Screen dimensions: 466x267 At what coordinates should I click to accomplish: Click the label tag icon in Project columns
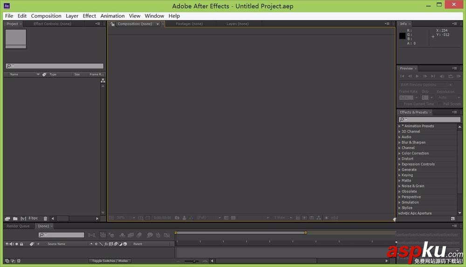point(44,74)
